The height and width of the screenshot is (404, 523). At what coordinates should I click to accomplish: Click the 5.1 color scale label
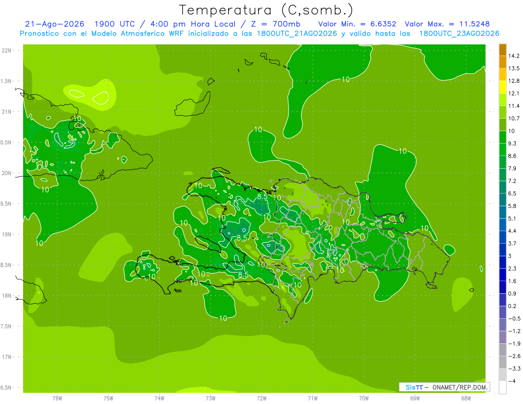(x=513, y=218)
